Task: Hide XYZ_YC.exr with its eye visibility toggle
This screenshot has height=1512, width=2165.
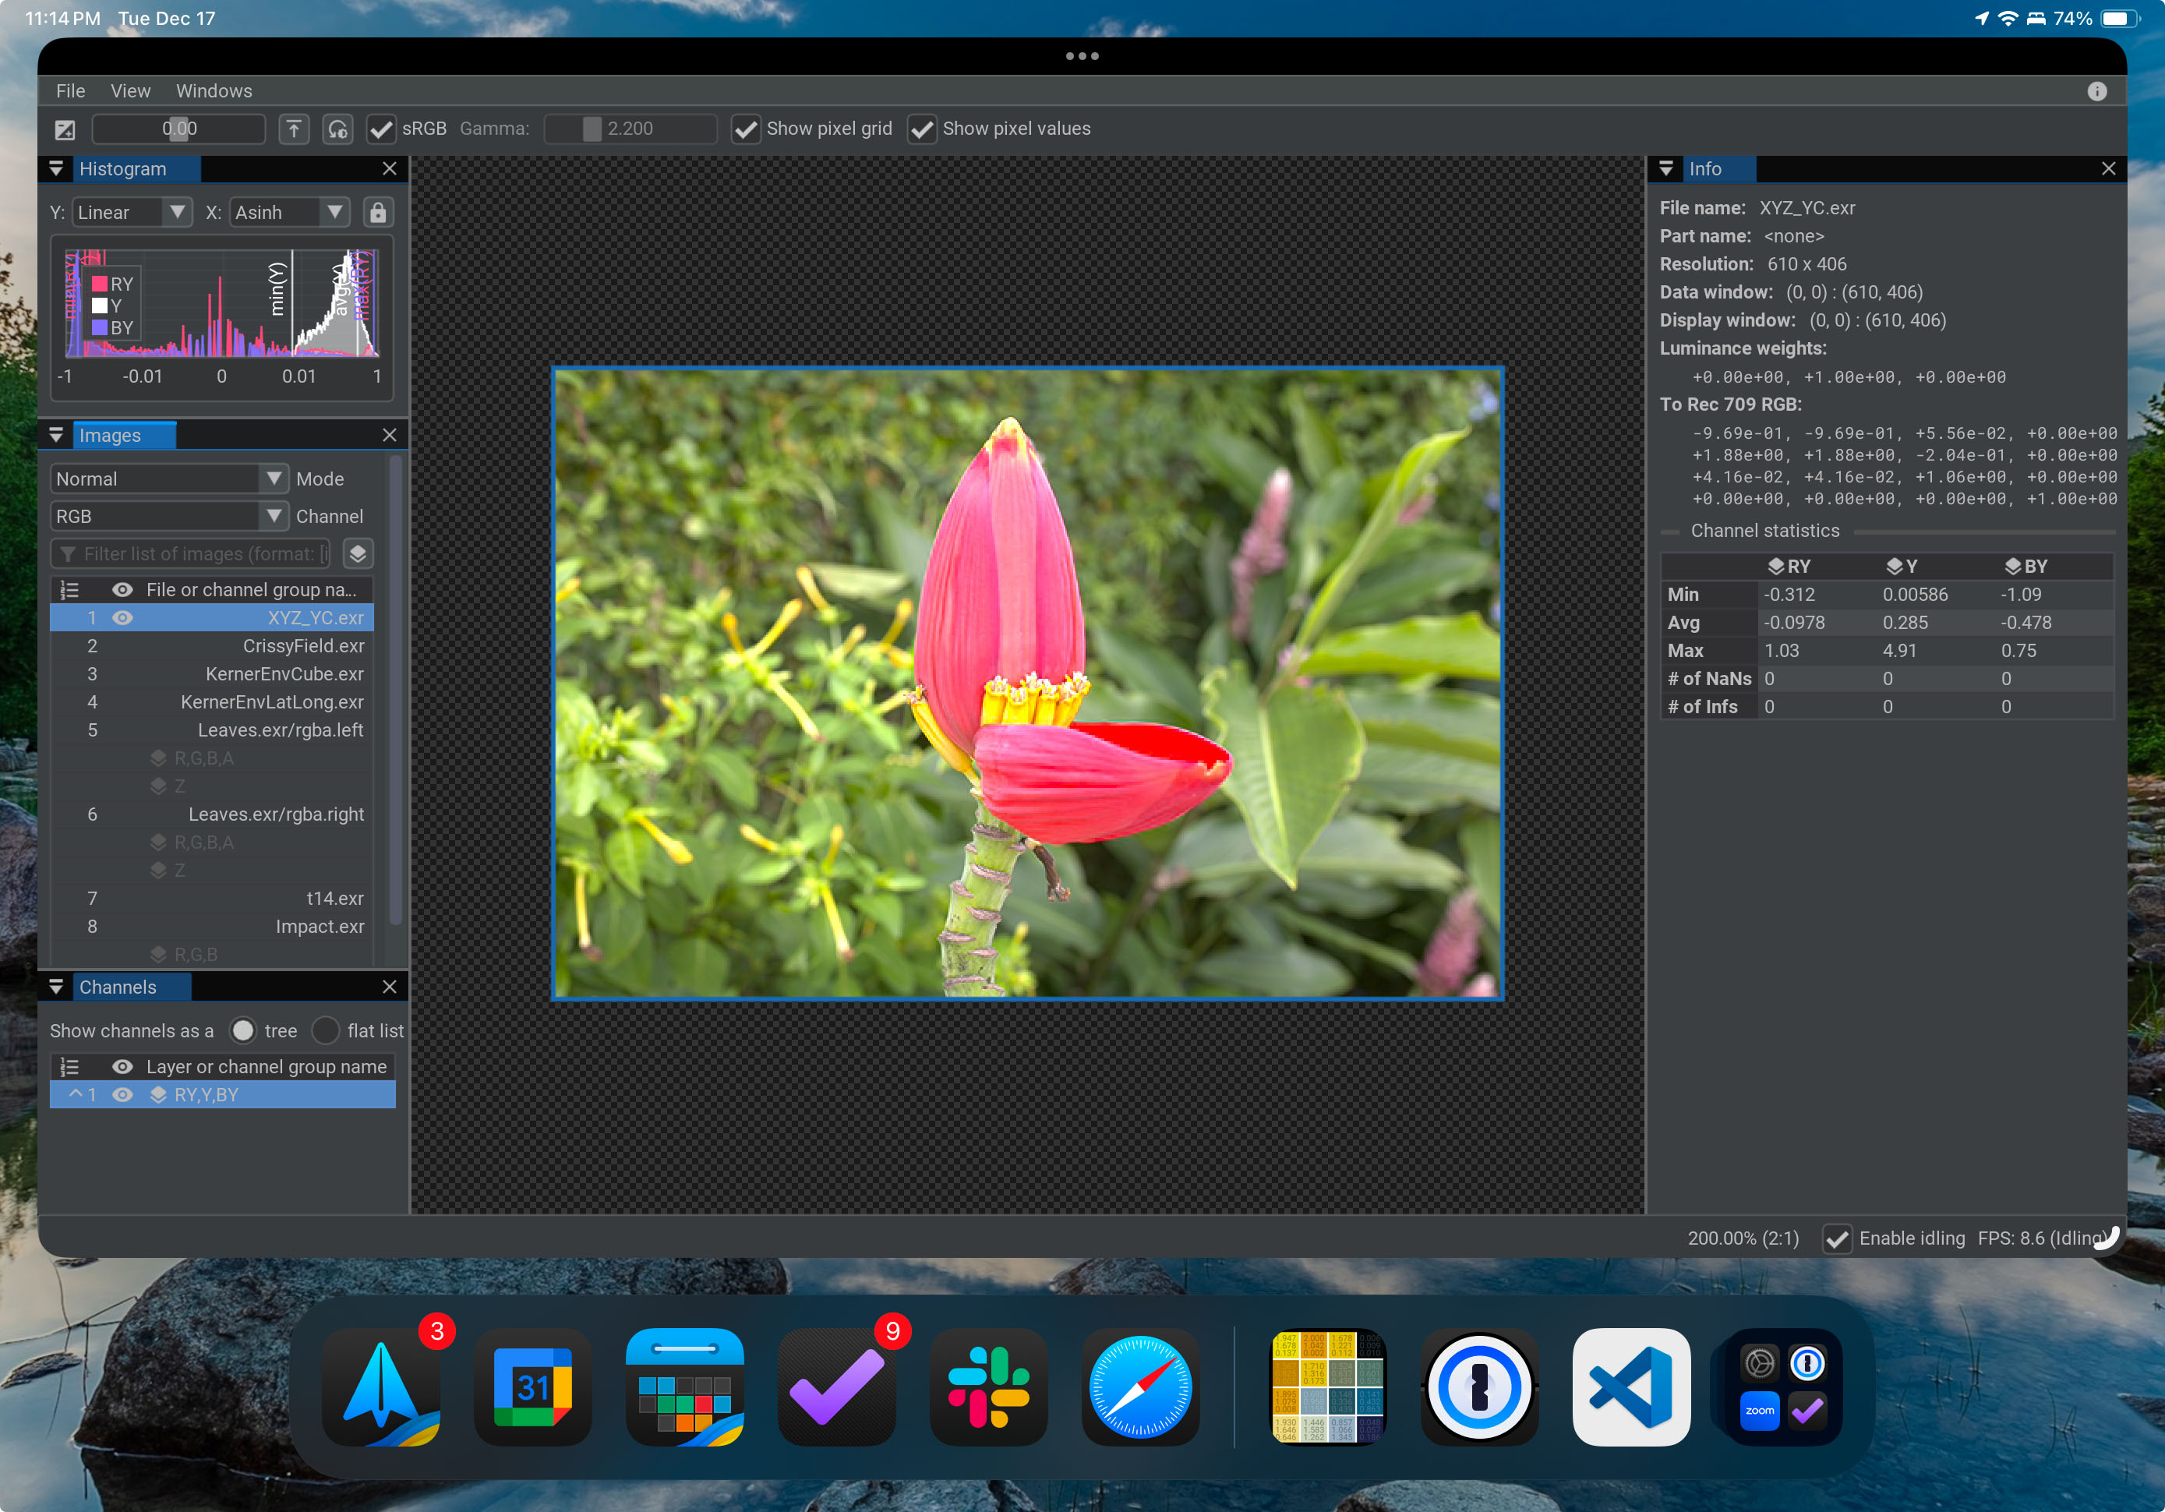Action: [122, 616]
